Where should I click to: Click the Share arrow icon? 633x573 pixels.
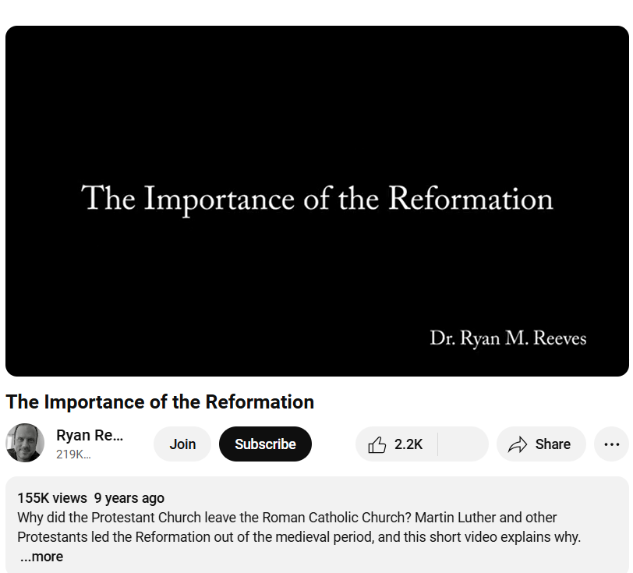[x=518, y=444]
